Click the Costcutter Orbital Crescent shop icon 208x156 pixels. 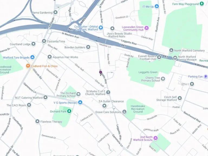tap(101, 28)
